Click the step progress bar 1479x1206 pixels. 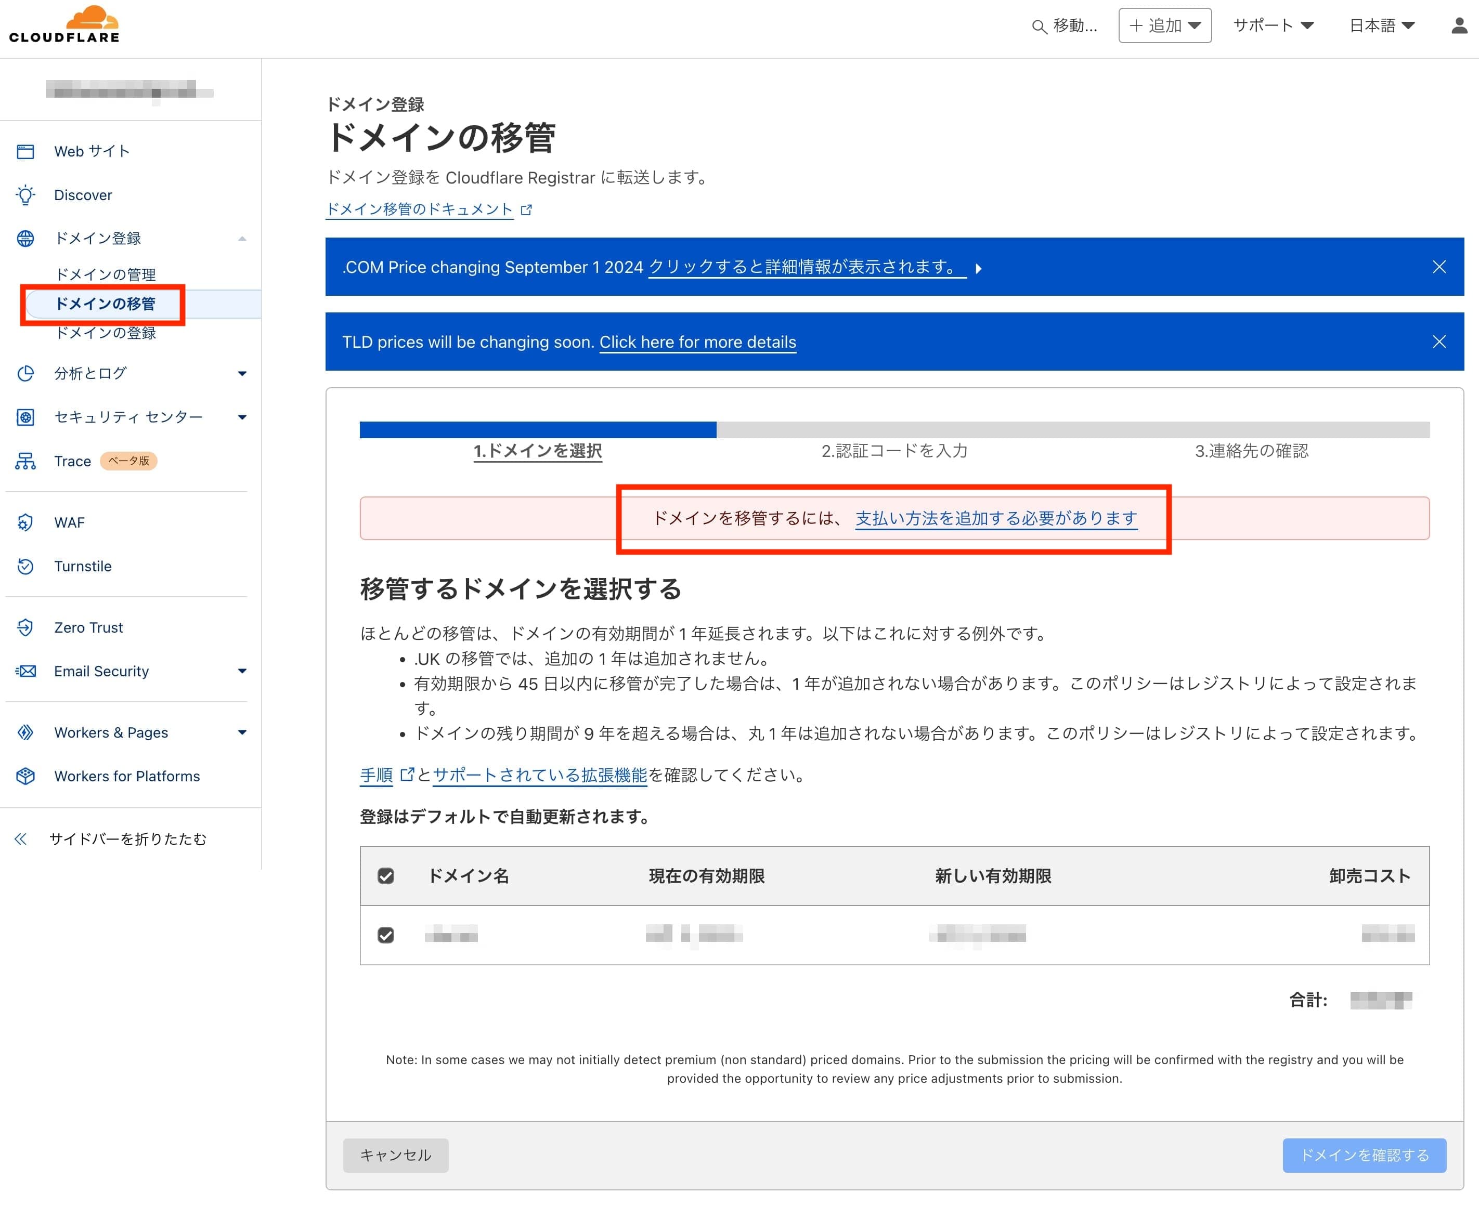[x=894, y=429]
